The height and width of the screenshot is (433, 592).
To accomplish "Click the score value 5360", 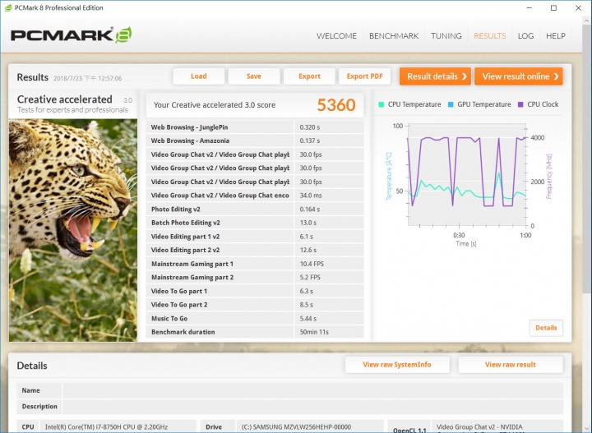I will pyautogui.click(x=336, y=105).
